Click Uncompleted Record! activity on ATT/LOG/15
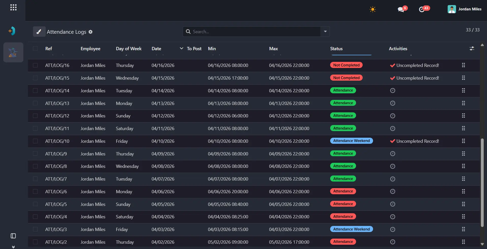This screenshot has height=249, width=487. click(x=415, y=78)
